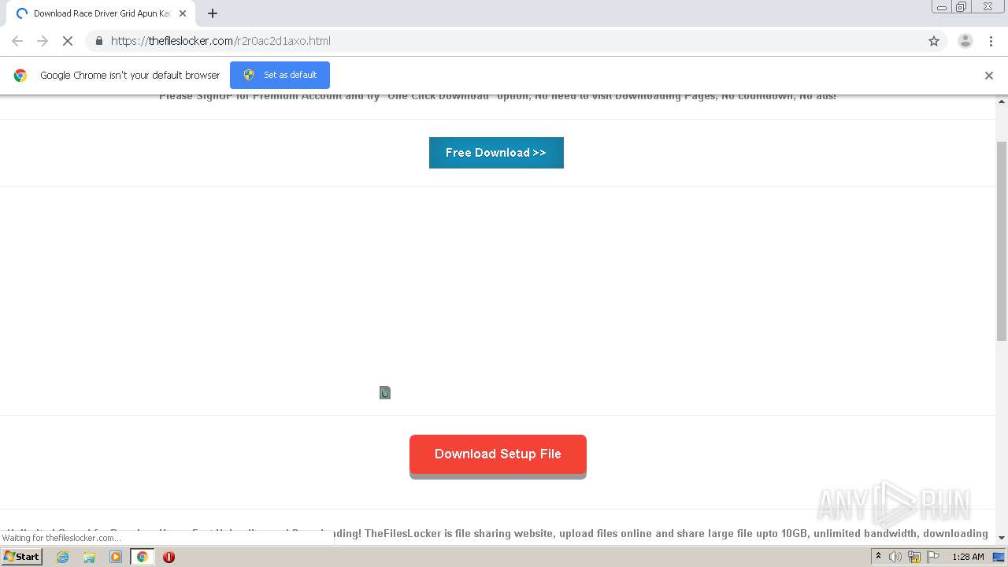
Task: Click the Google Chrome logo in infobar
Action: coord(20,76)
